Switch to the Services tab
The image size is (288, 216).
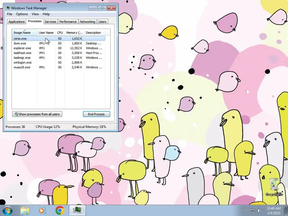pyautogui.click(x=51, y=22)
